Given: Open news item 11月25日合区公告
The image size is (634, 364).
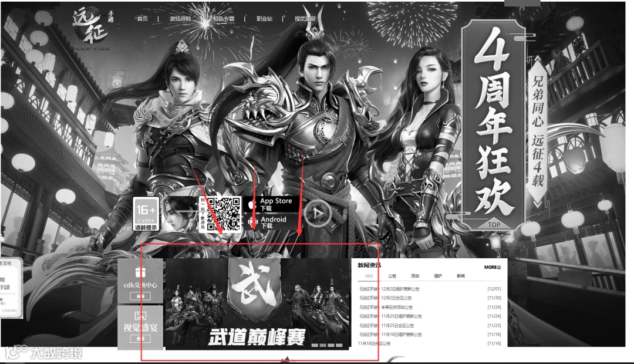Looking at the screenshot, I should 386,326.
